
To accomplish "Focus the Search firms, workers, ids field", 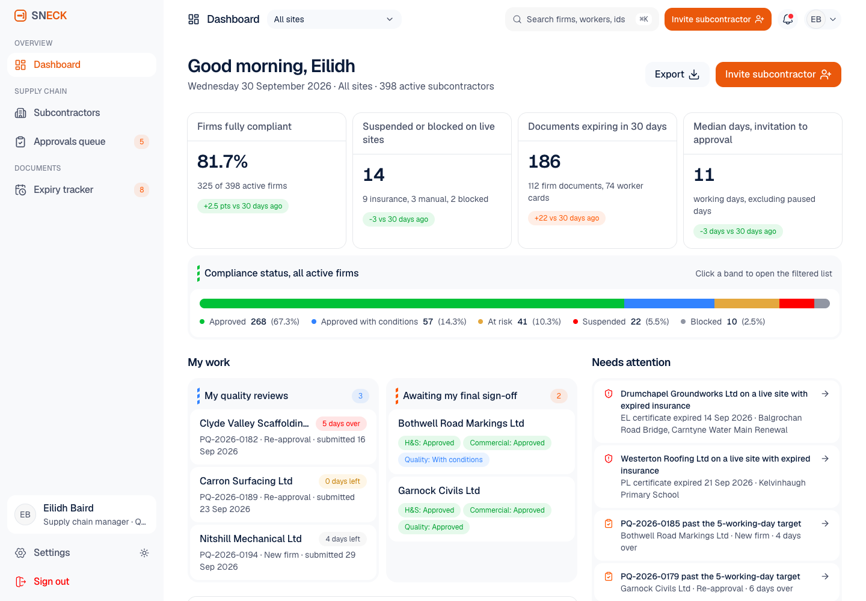I will point(582,19).
